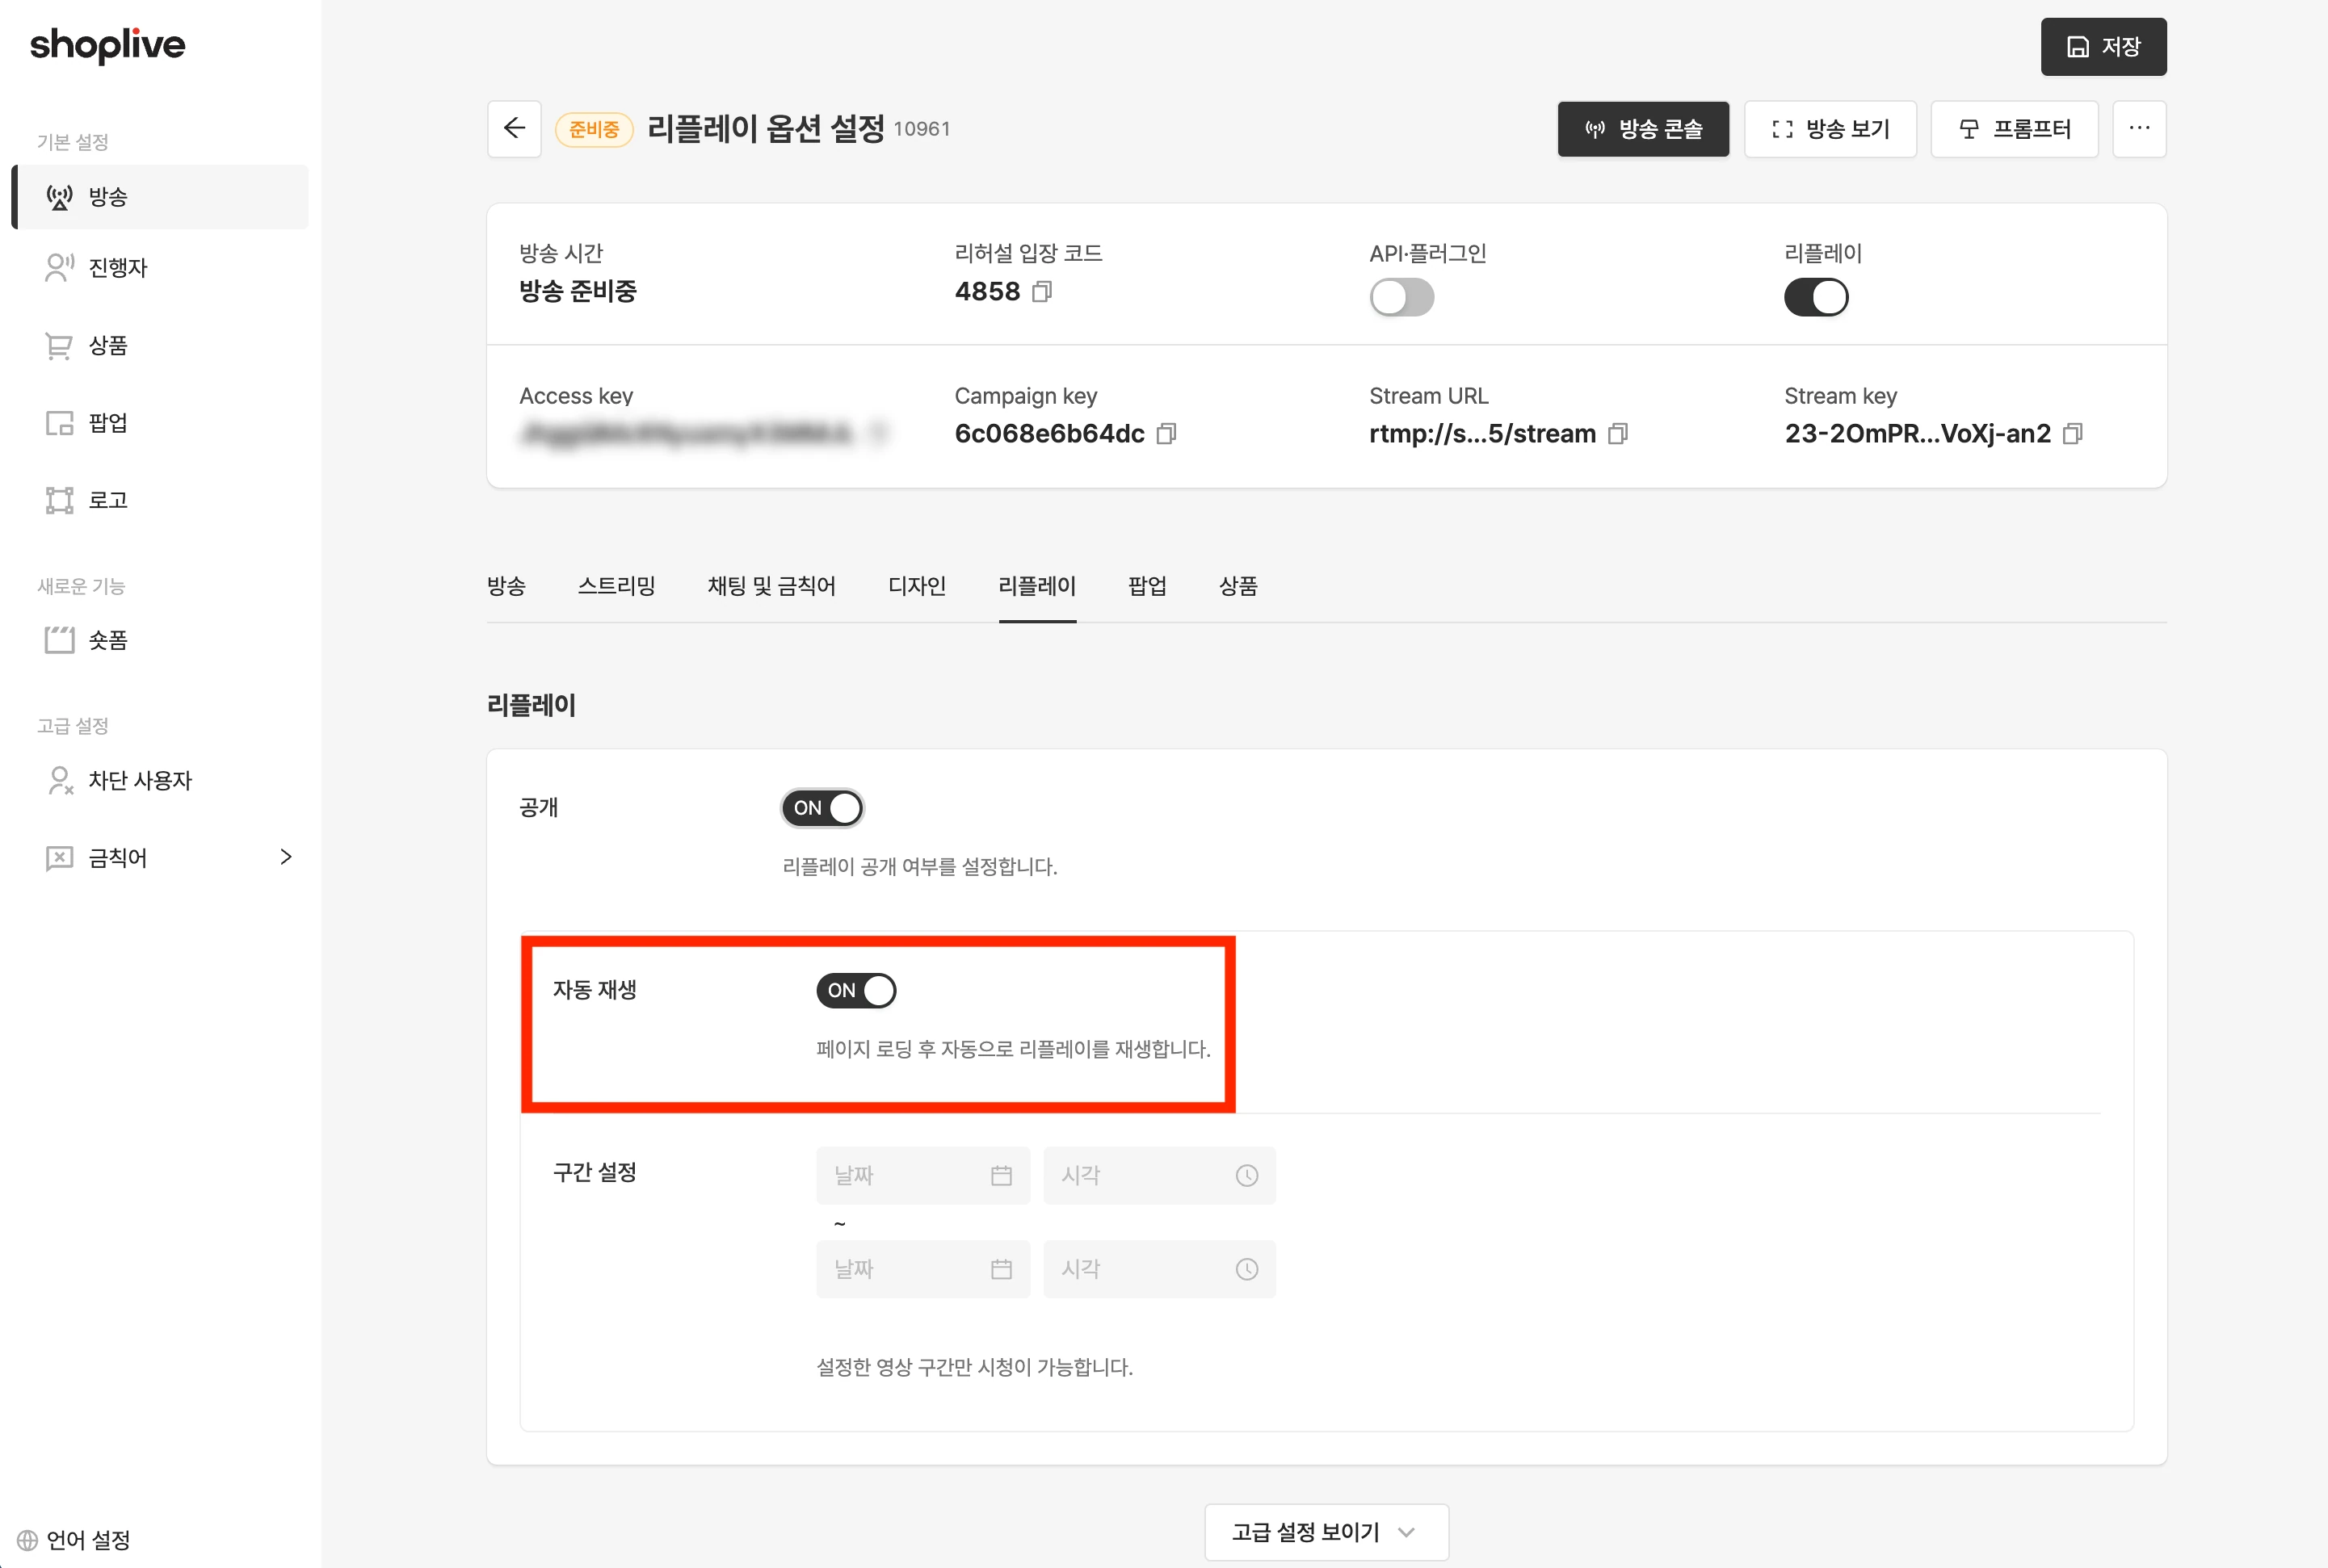Switch to the 스트리밍 tab
This screenshot has height=1568, width=2328.
616,586
